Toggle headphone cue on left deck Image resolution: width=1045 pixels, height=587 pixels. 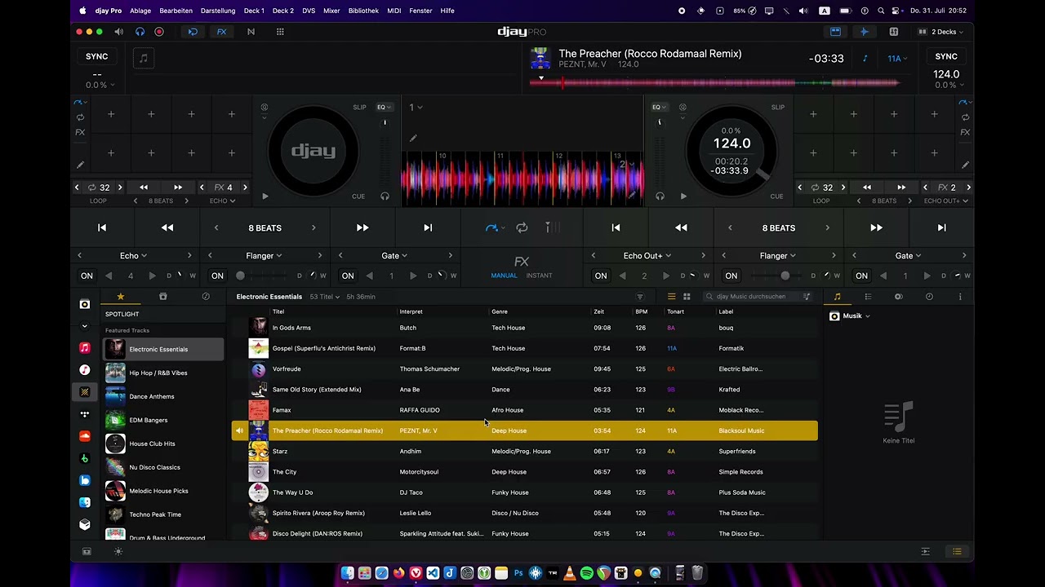tap(385, 196)
